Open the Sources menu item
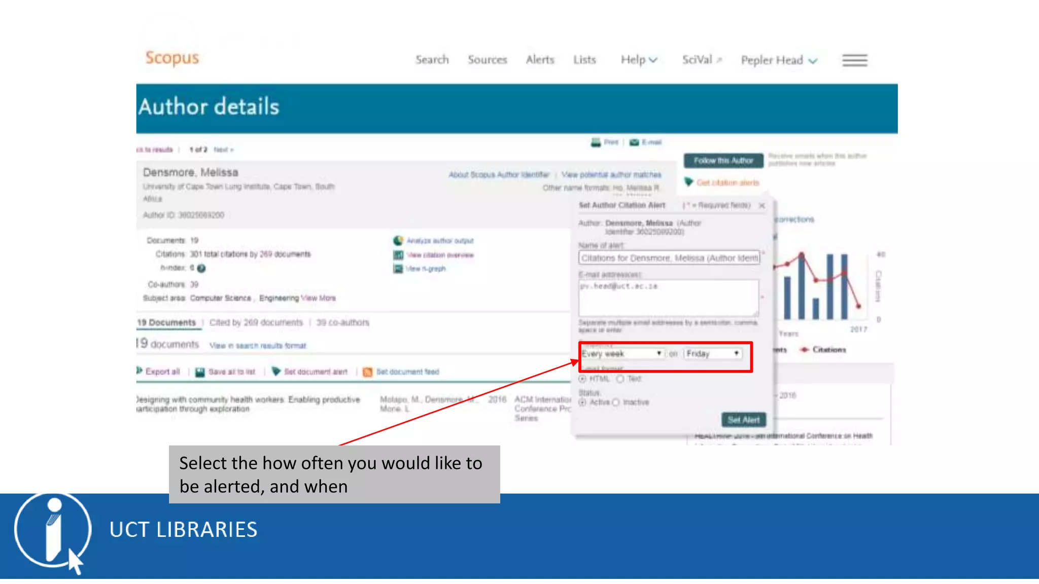Image resolution: width=1039 pixels, height=584 pixels. click(487, 60)
